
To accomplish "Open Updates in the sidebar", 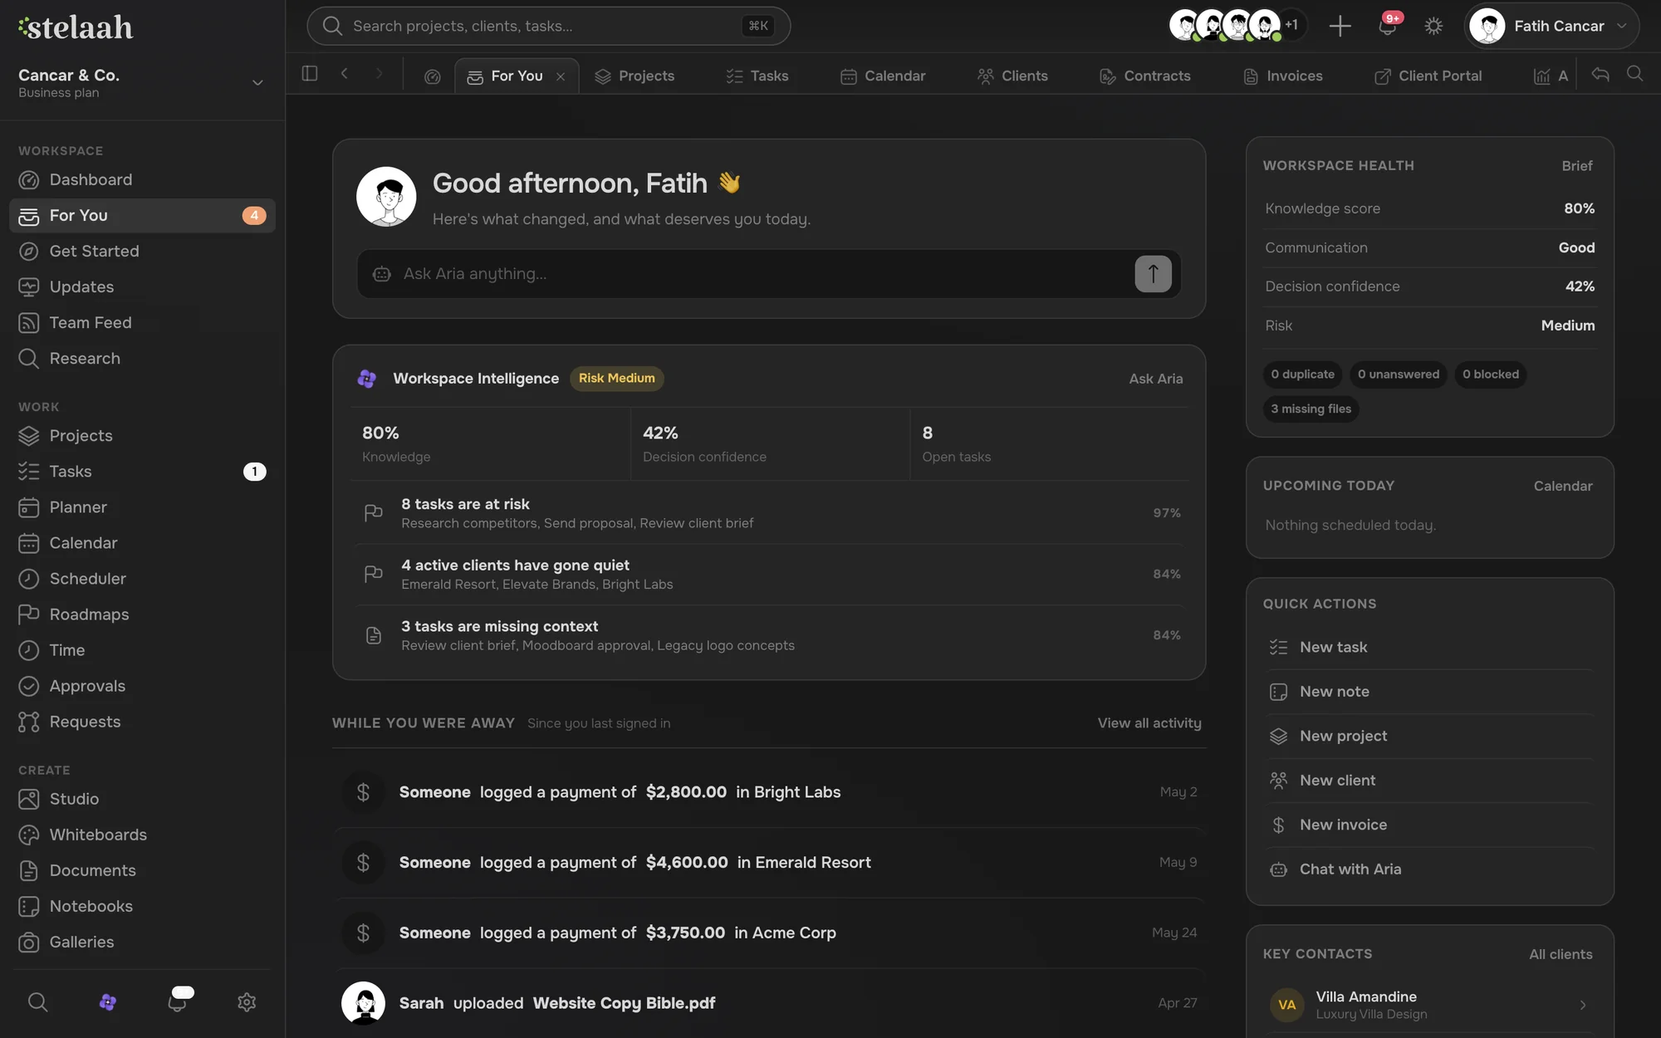I will point(142,286).
